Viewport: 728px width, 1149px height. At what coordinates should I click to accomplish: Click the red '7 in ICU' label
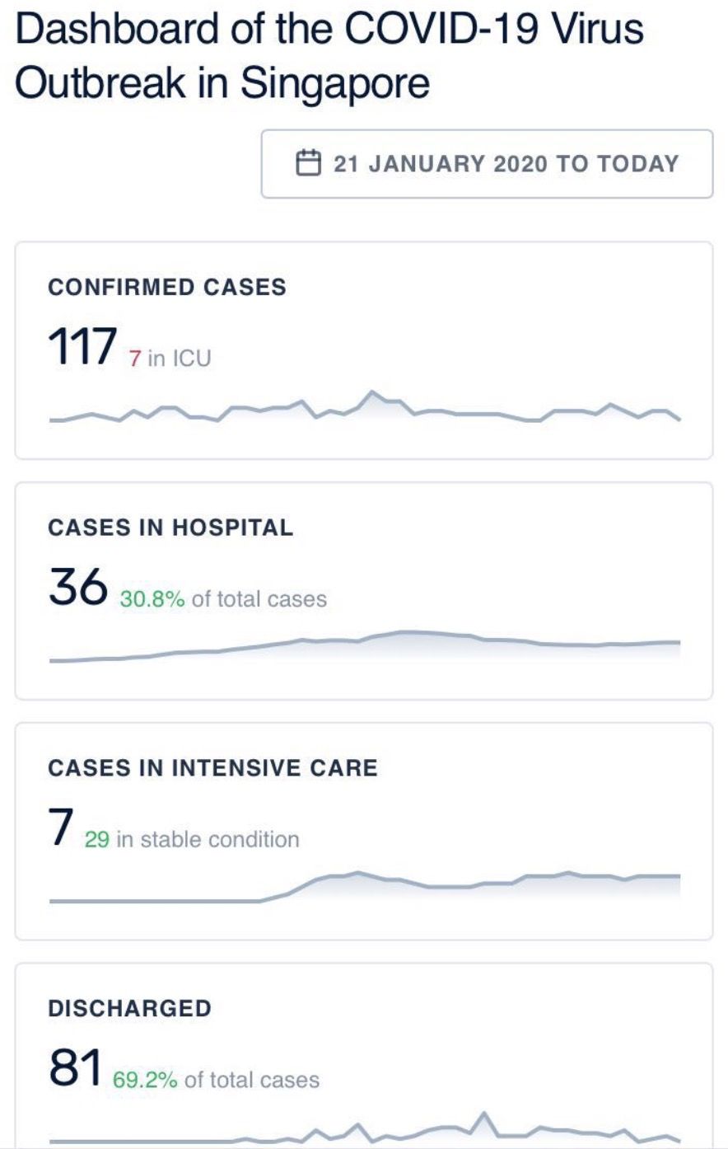[170, 359]
